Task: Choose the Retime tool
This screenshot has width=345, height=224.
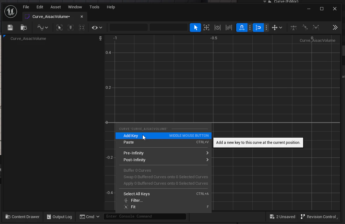Action: [218, 28]
